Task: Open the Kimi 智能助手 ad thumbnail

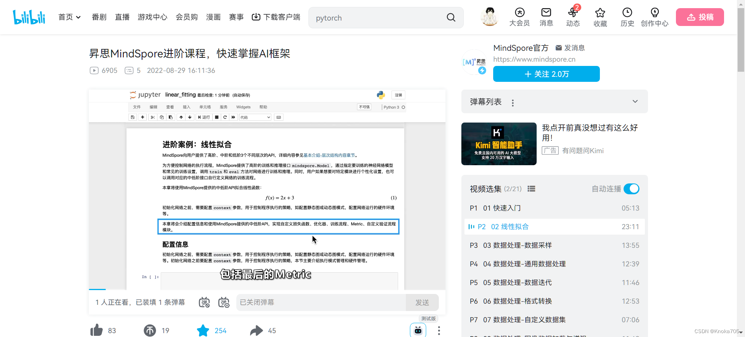Action: point(499,144)
